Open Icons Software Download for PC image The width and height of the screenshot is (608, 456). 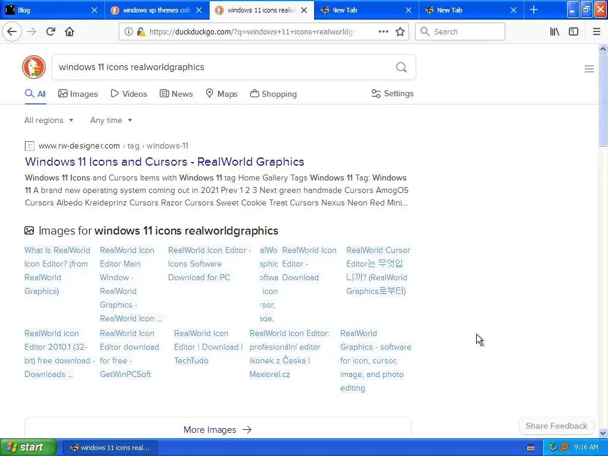pyautogui.click(x=210, y=264)
